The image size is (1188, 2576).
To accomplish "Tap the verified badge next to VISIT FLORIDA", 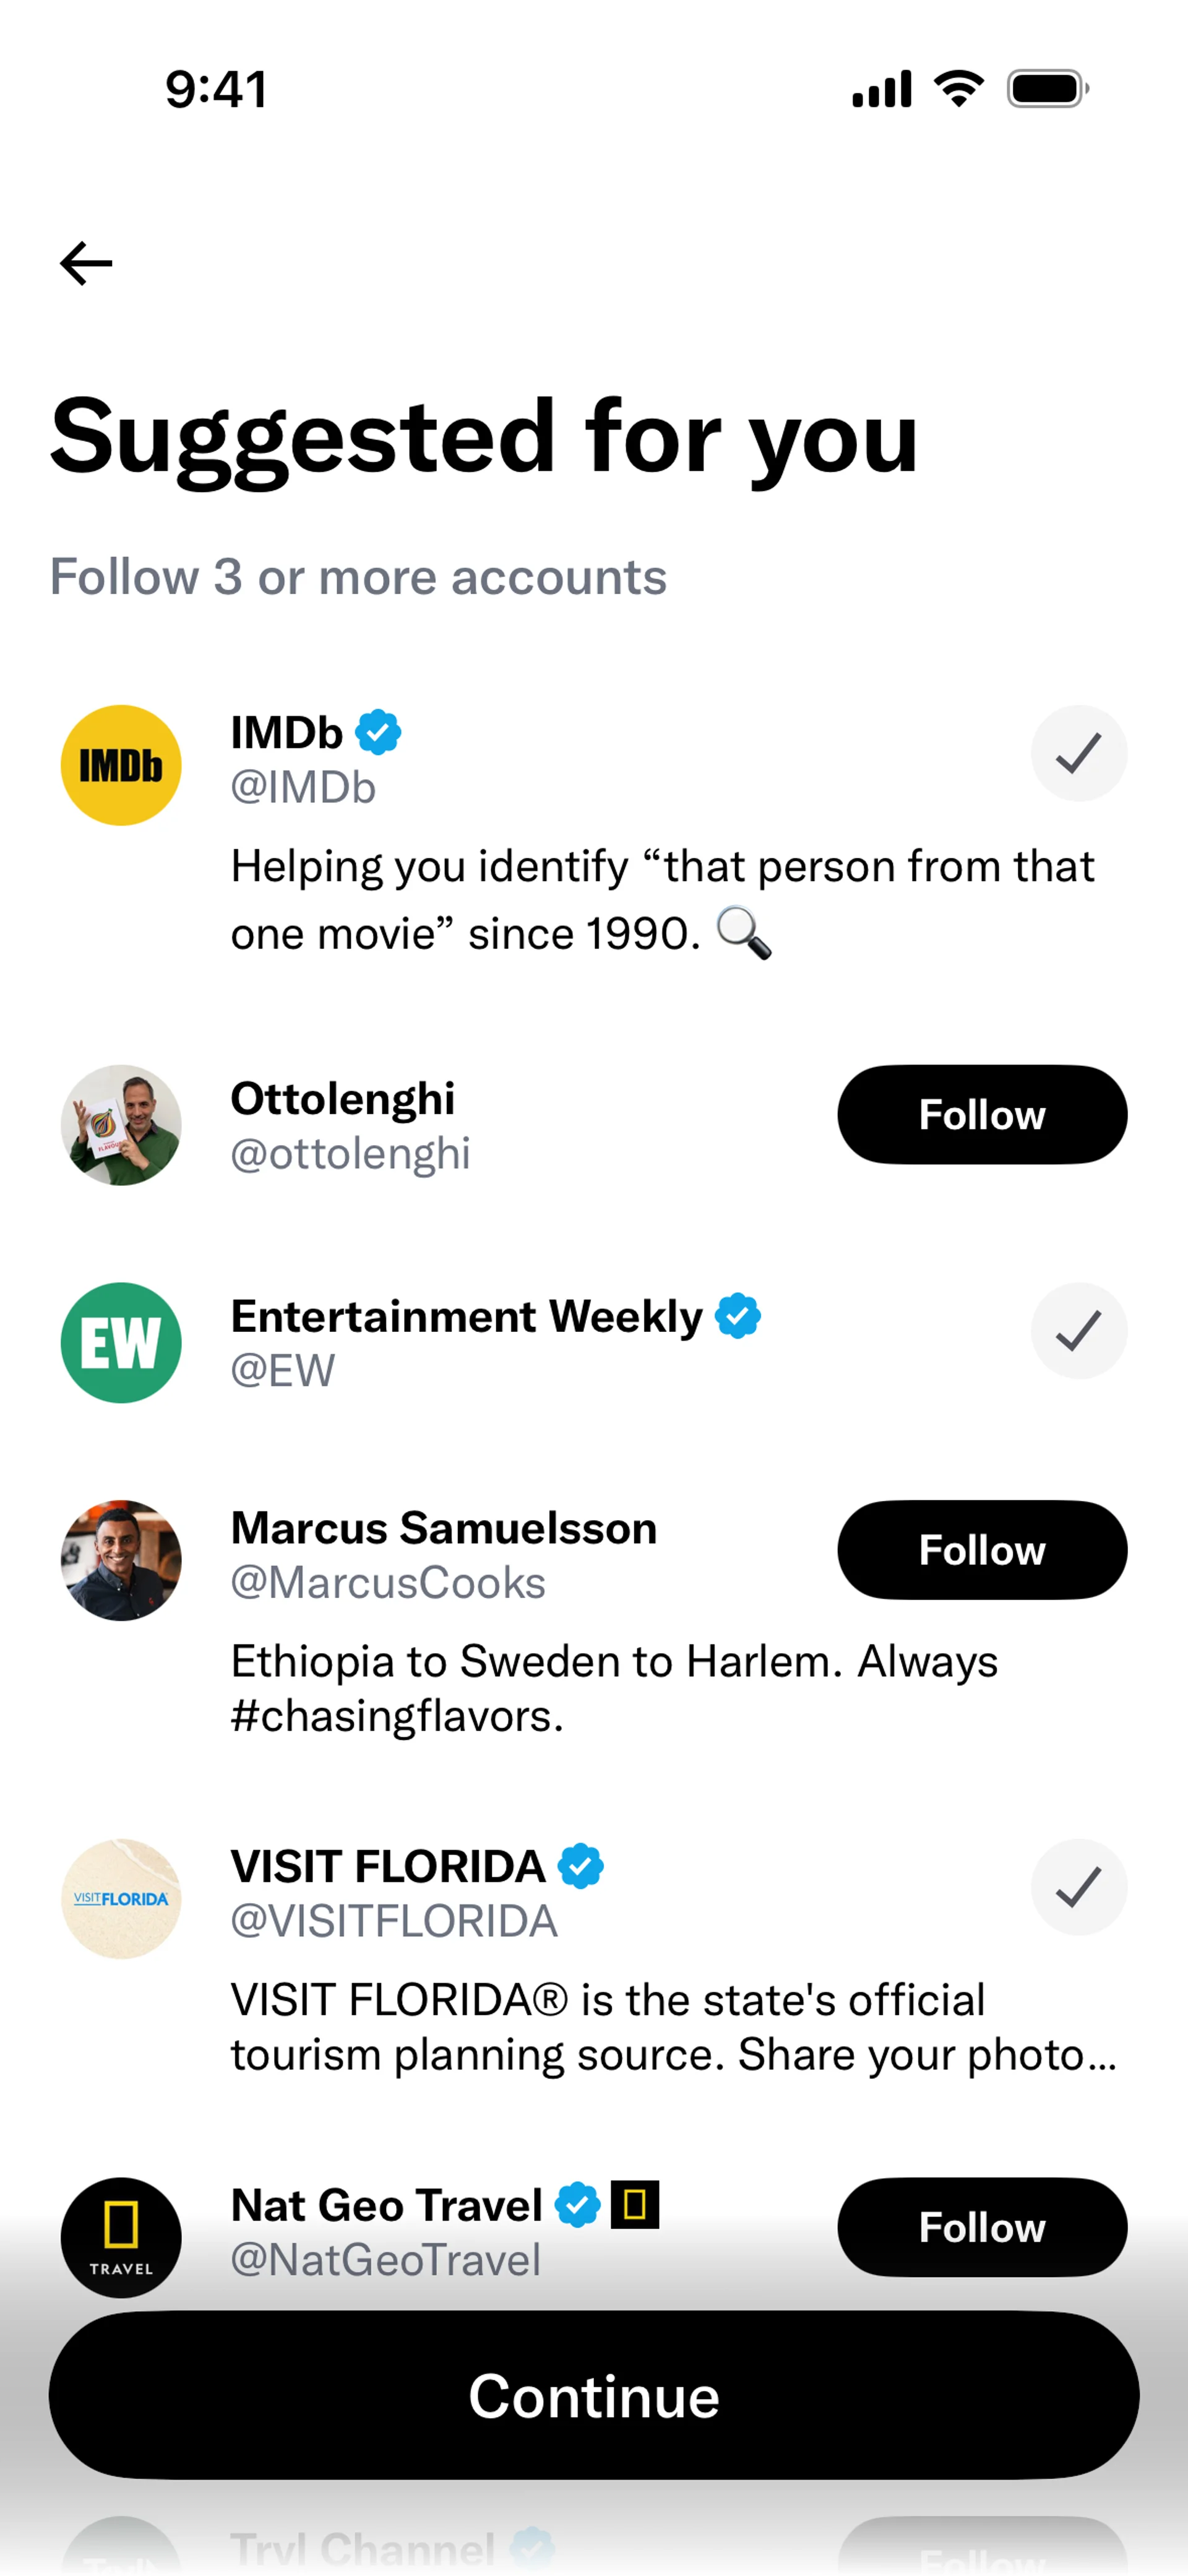I will (x=581, y=1866).
